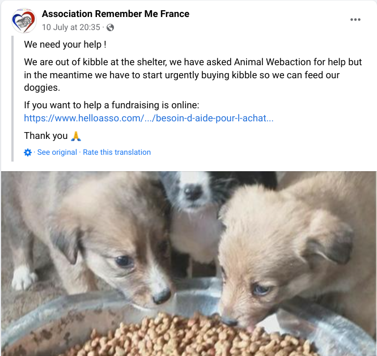
Task: Click the paragraph mentioning Animal Webaction
Action: (193, 75)
